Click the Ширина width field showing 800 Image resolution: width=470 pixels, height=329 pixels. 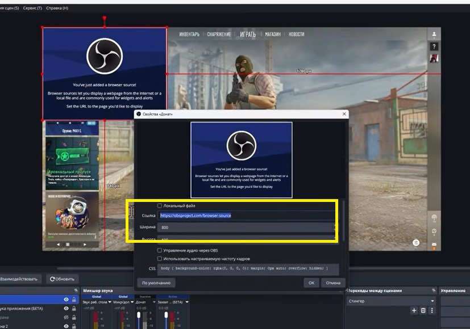pos(247,227)
